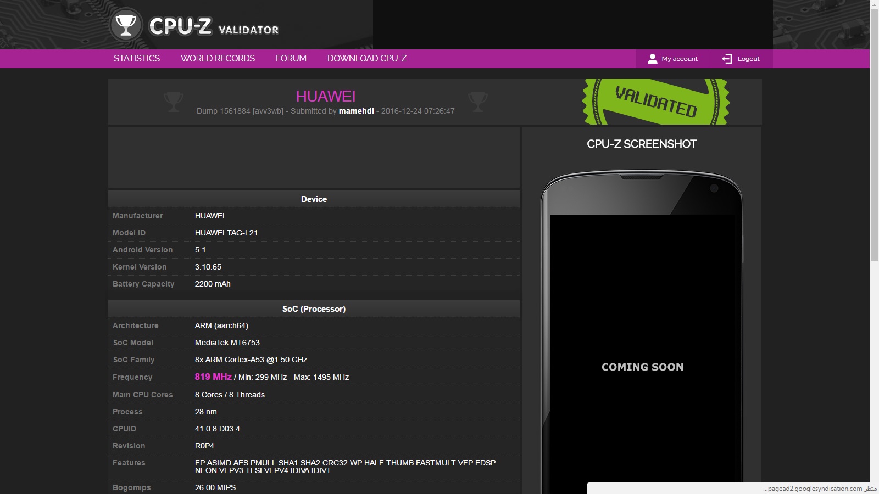Open the DOWNLOAD CPU-Z page

367,58
